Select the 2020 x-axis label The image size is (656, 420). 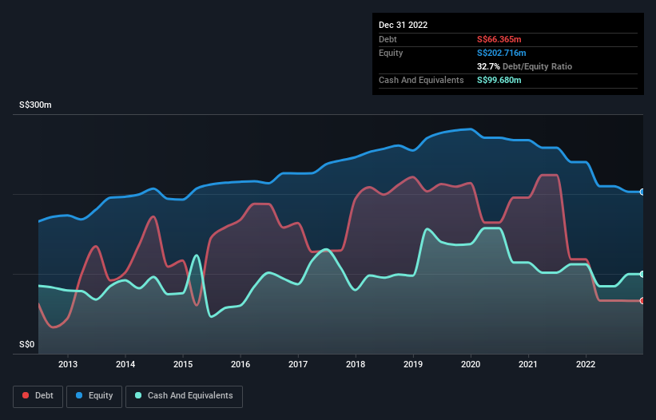[471, 364]
